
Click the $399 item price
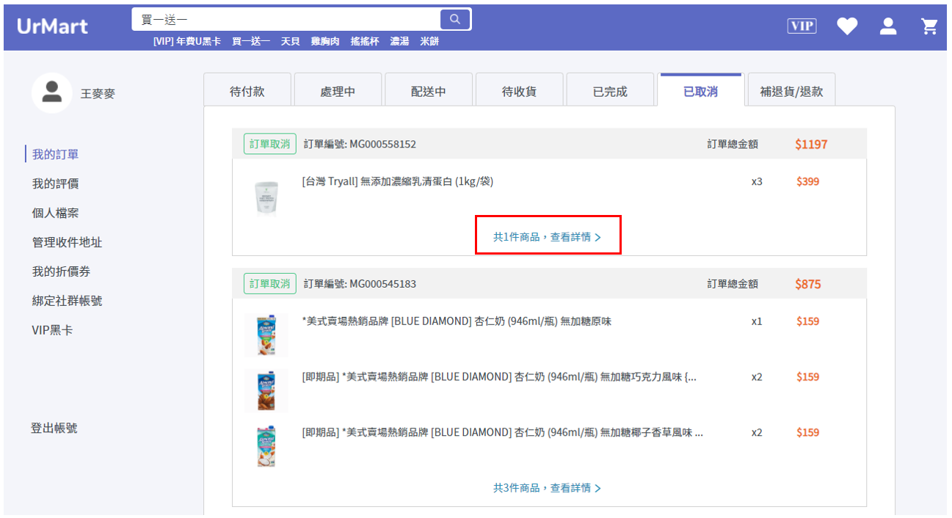808,181
